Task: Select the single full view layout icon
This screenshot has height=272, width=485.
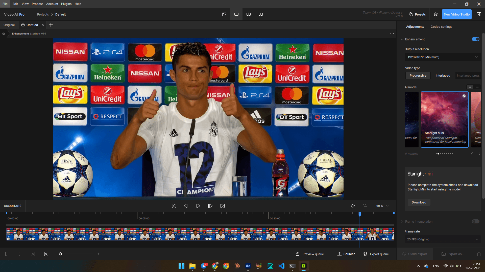Action: 224,14
